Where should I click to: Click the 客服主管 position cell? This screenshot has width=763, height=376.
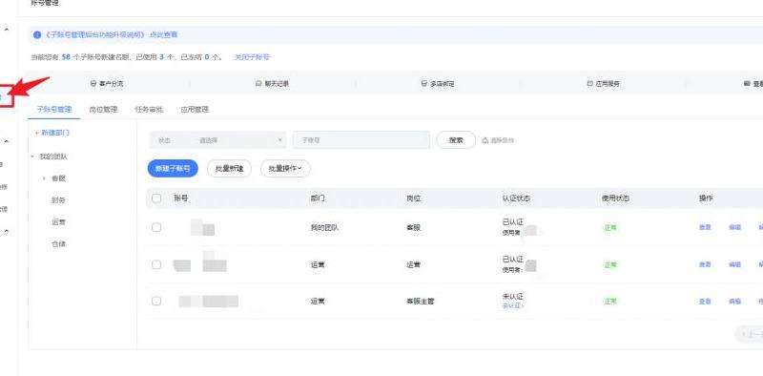point(420,302)
